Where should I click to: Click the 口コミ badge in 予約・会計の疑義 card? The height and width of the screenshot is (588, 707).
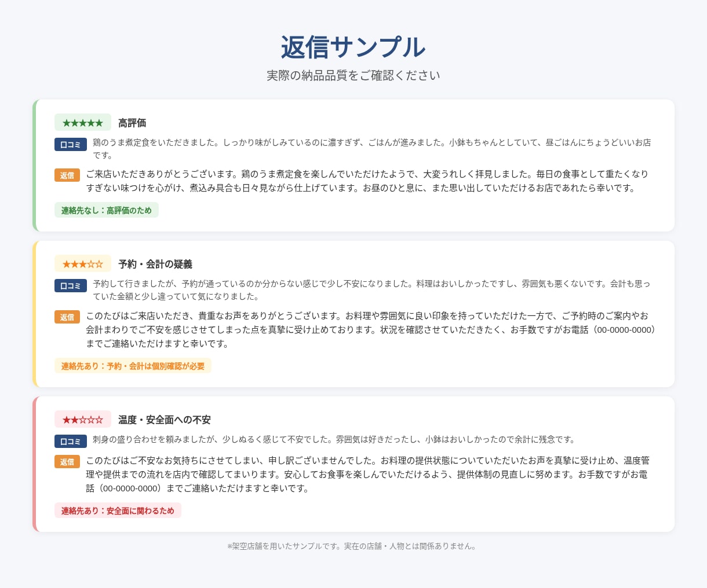coord(71,286)
